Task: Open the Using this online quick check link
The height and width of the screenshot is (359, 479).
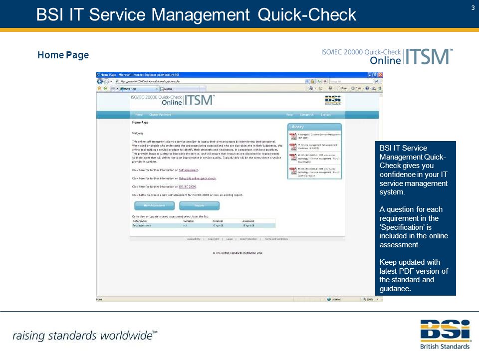Action: (197, 179)
